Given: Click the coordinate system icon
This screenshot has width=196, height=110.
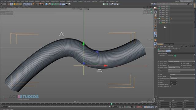Looking at the screenshot, I should pyautogui.click(x=33, y=4).
